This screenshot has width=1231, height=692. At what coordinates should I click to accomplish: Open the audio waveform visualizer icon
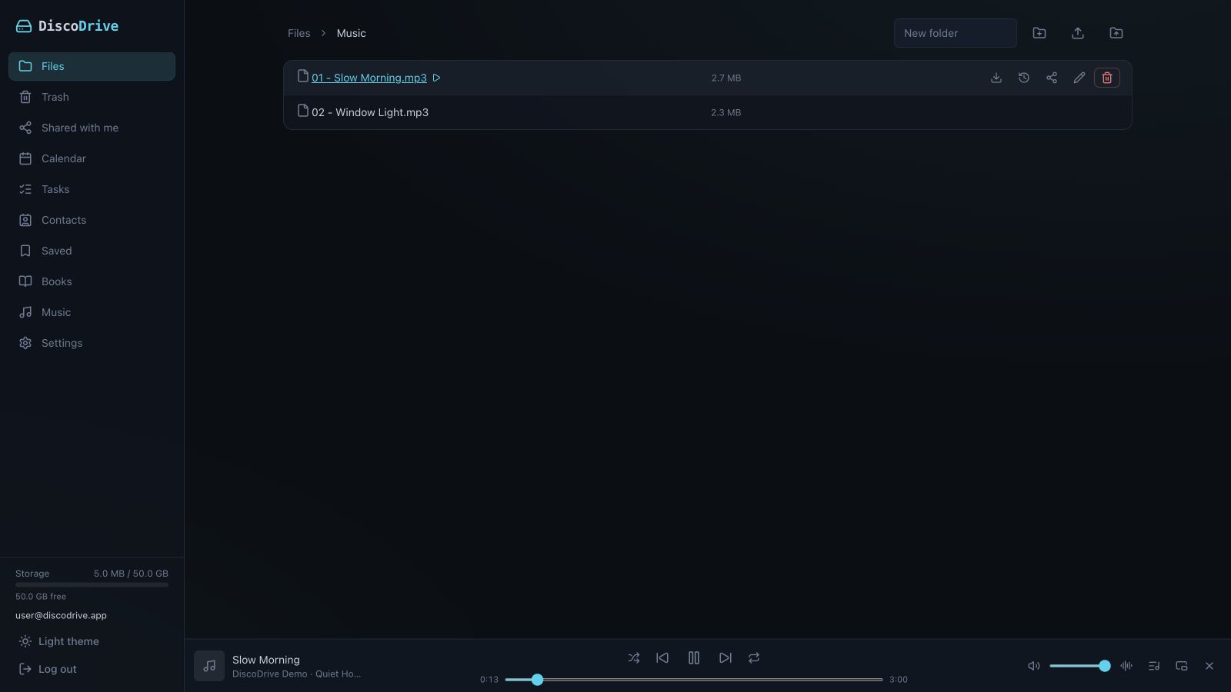tap(1126, 666)
